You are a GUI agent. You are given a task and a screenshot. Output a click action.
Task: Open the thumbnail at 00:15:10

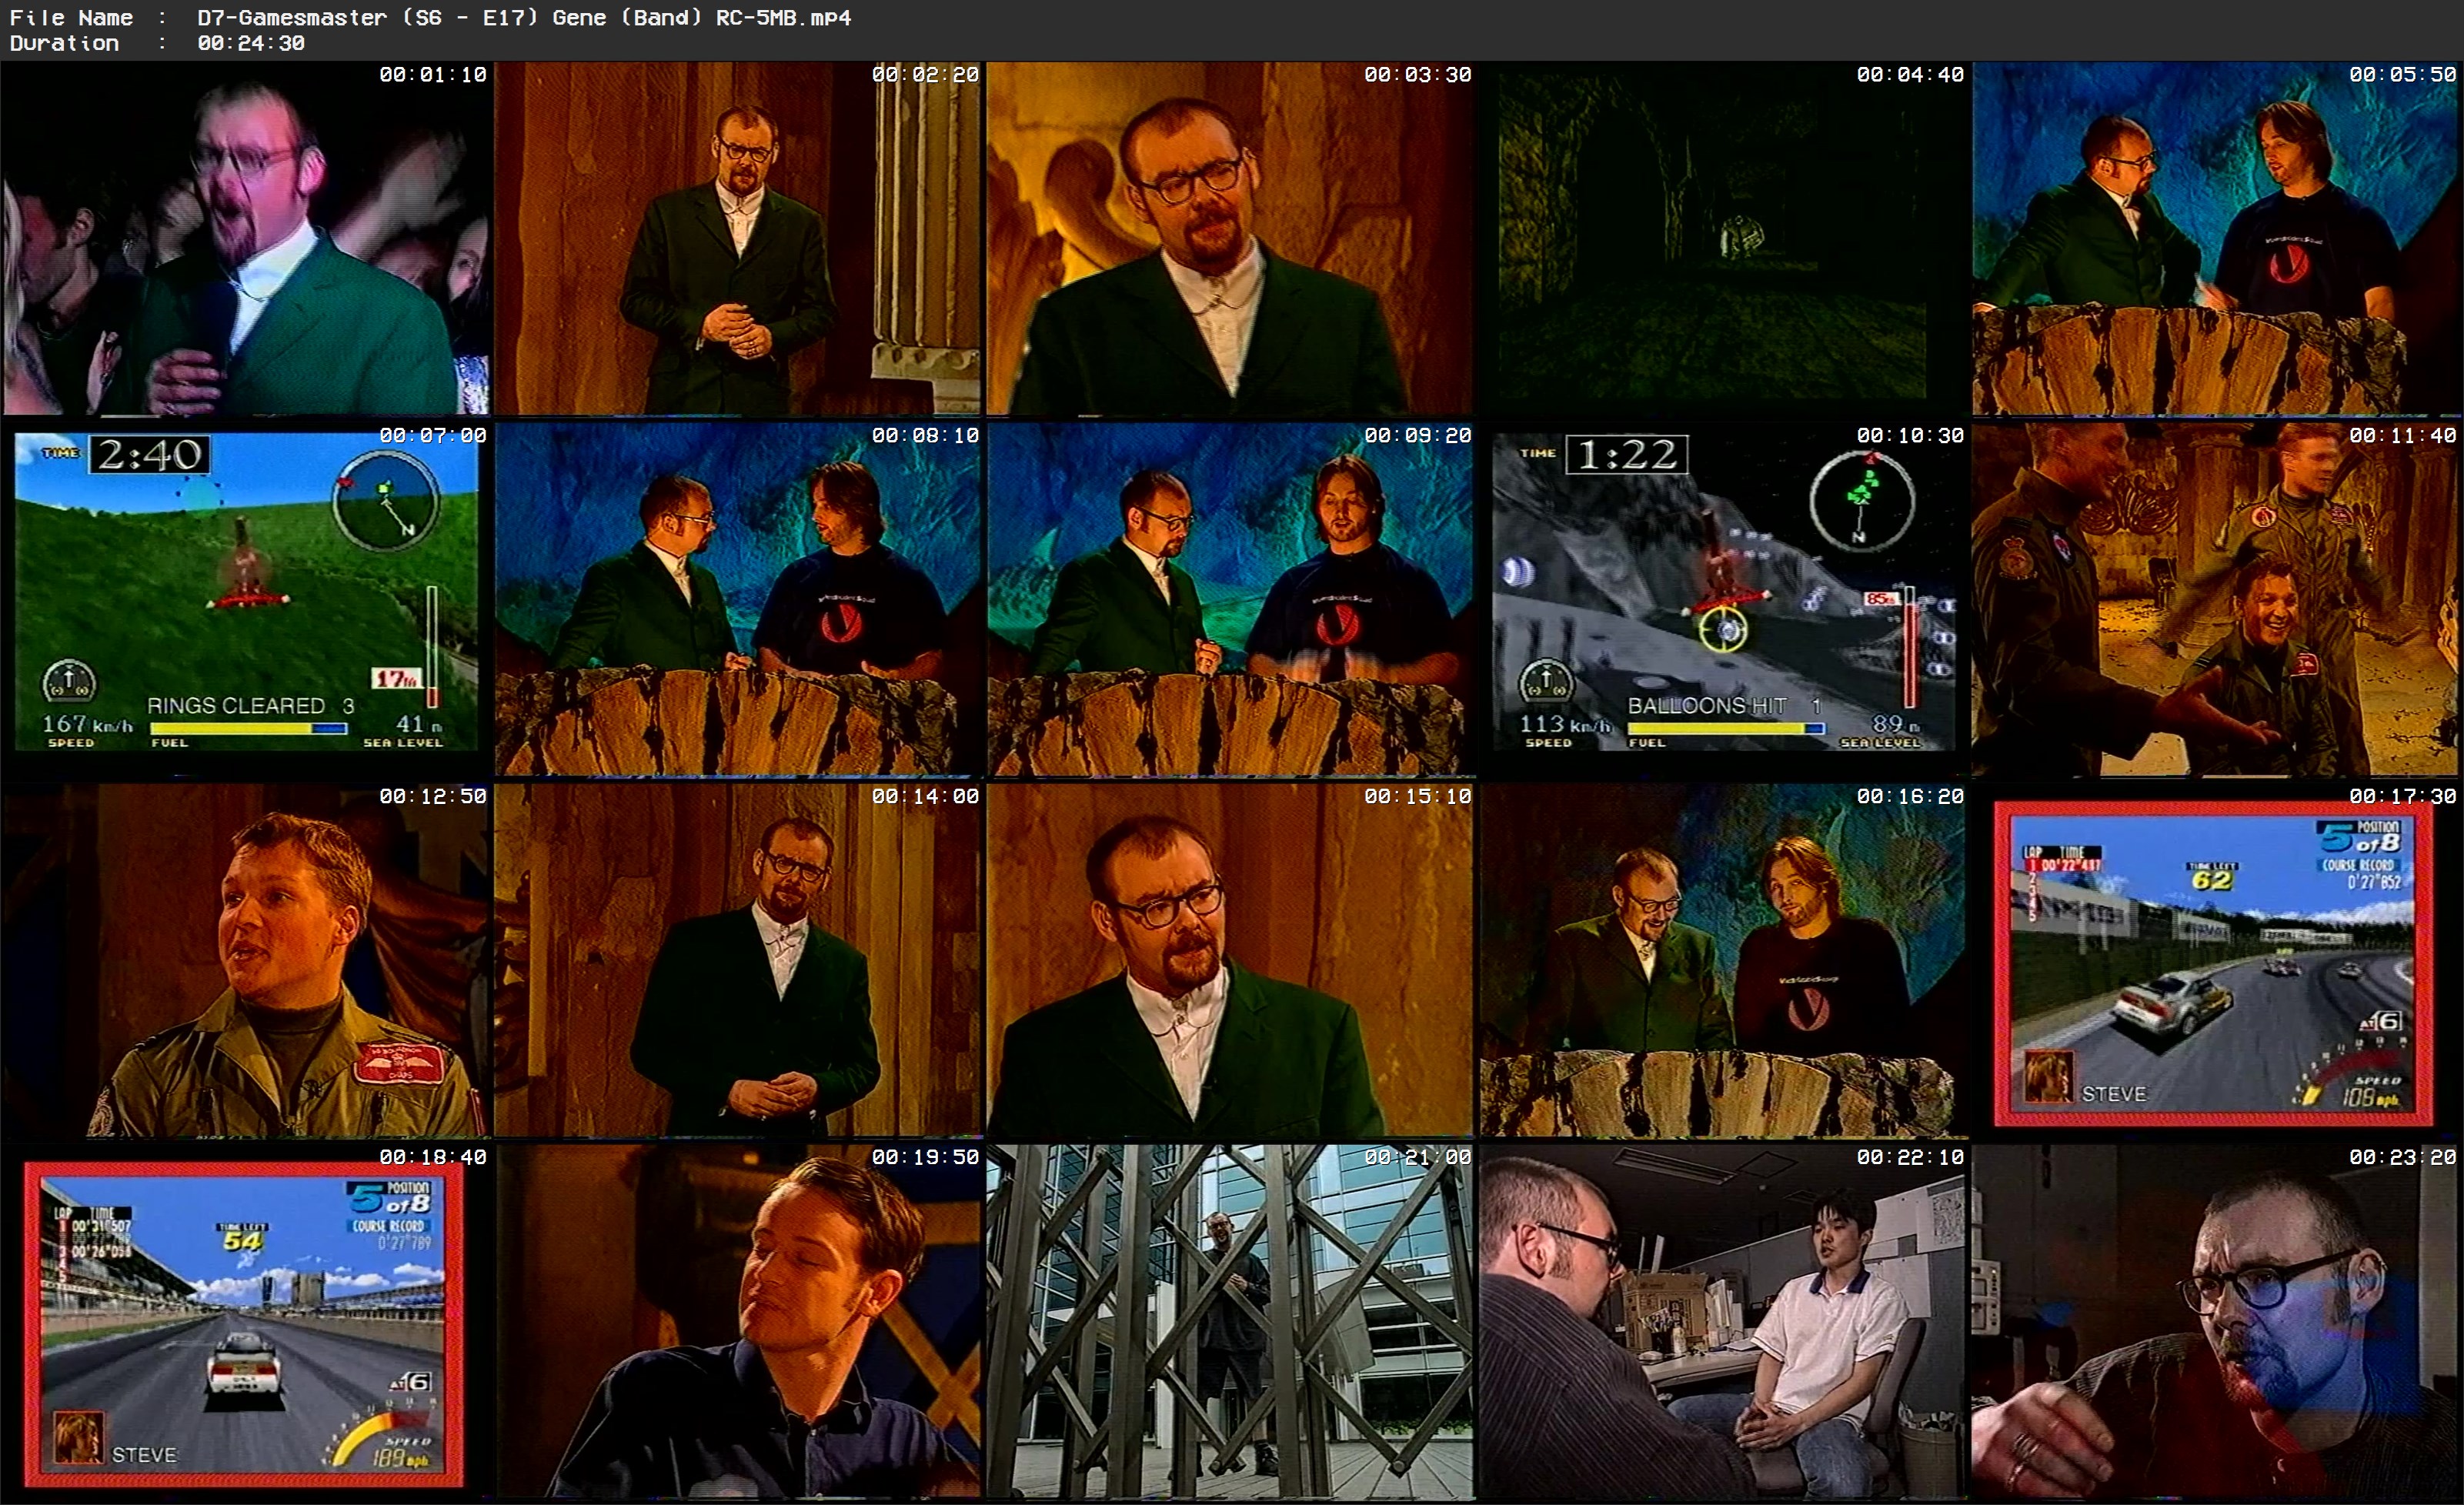1230,960
